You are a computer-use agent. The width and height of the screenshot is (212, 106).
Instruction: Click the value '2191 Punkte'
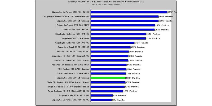[x=153, y=34]
